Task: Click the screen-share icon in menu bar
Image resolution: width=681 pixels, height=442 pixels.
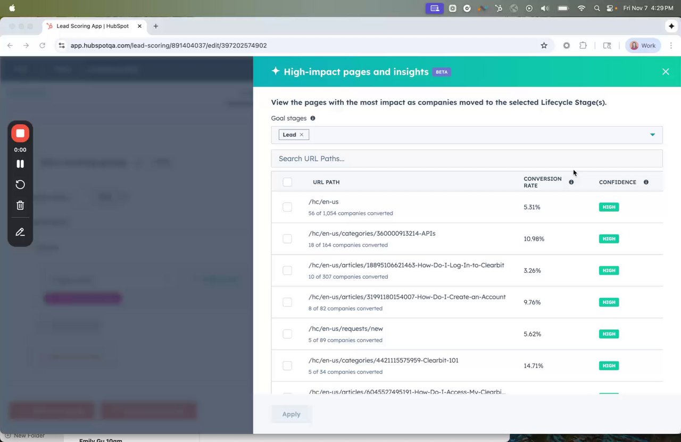Action: pos(435,8)
